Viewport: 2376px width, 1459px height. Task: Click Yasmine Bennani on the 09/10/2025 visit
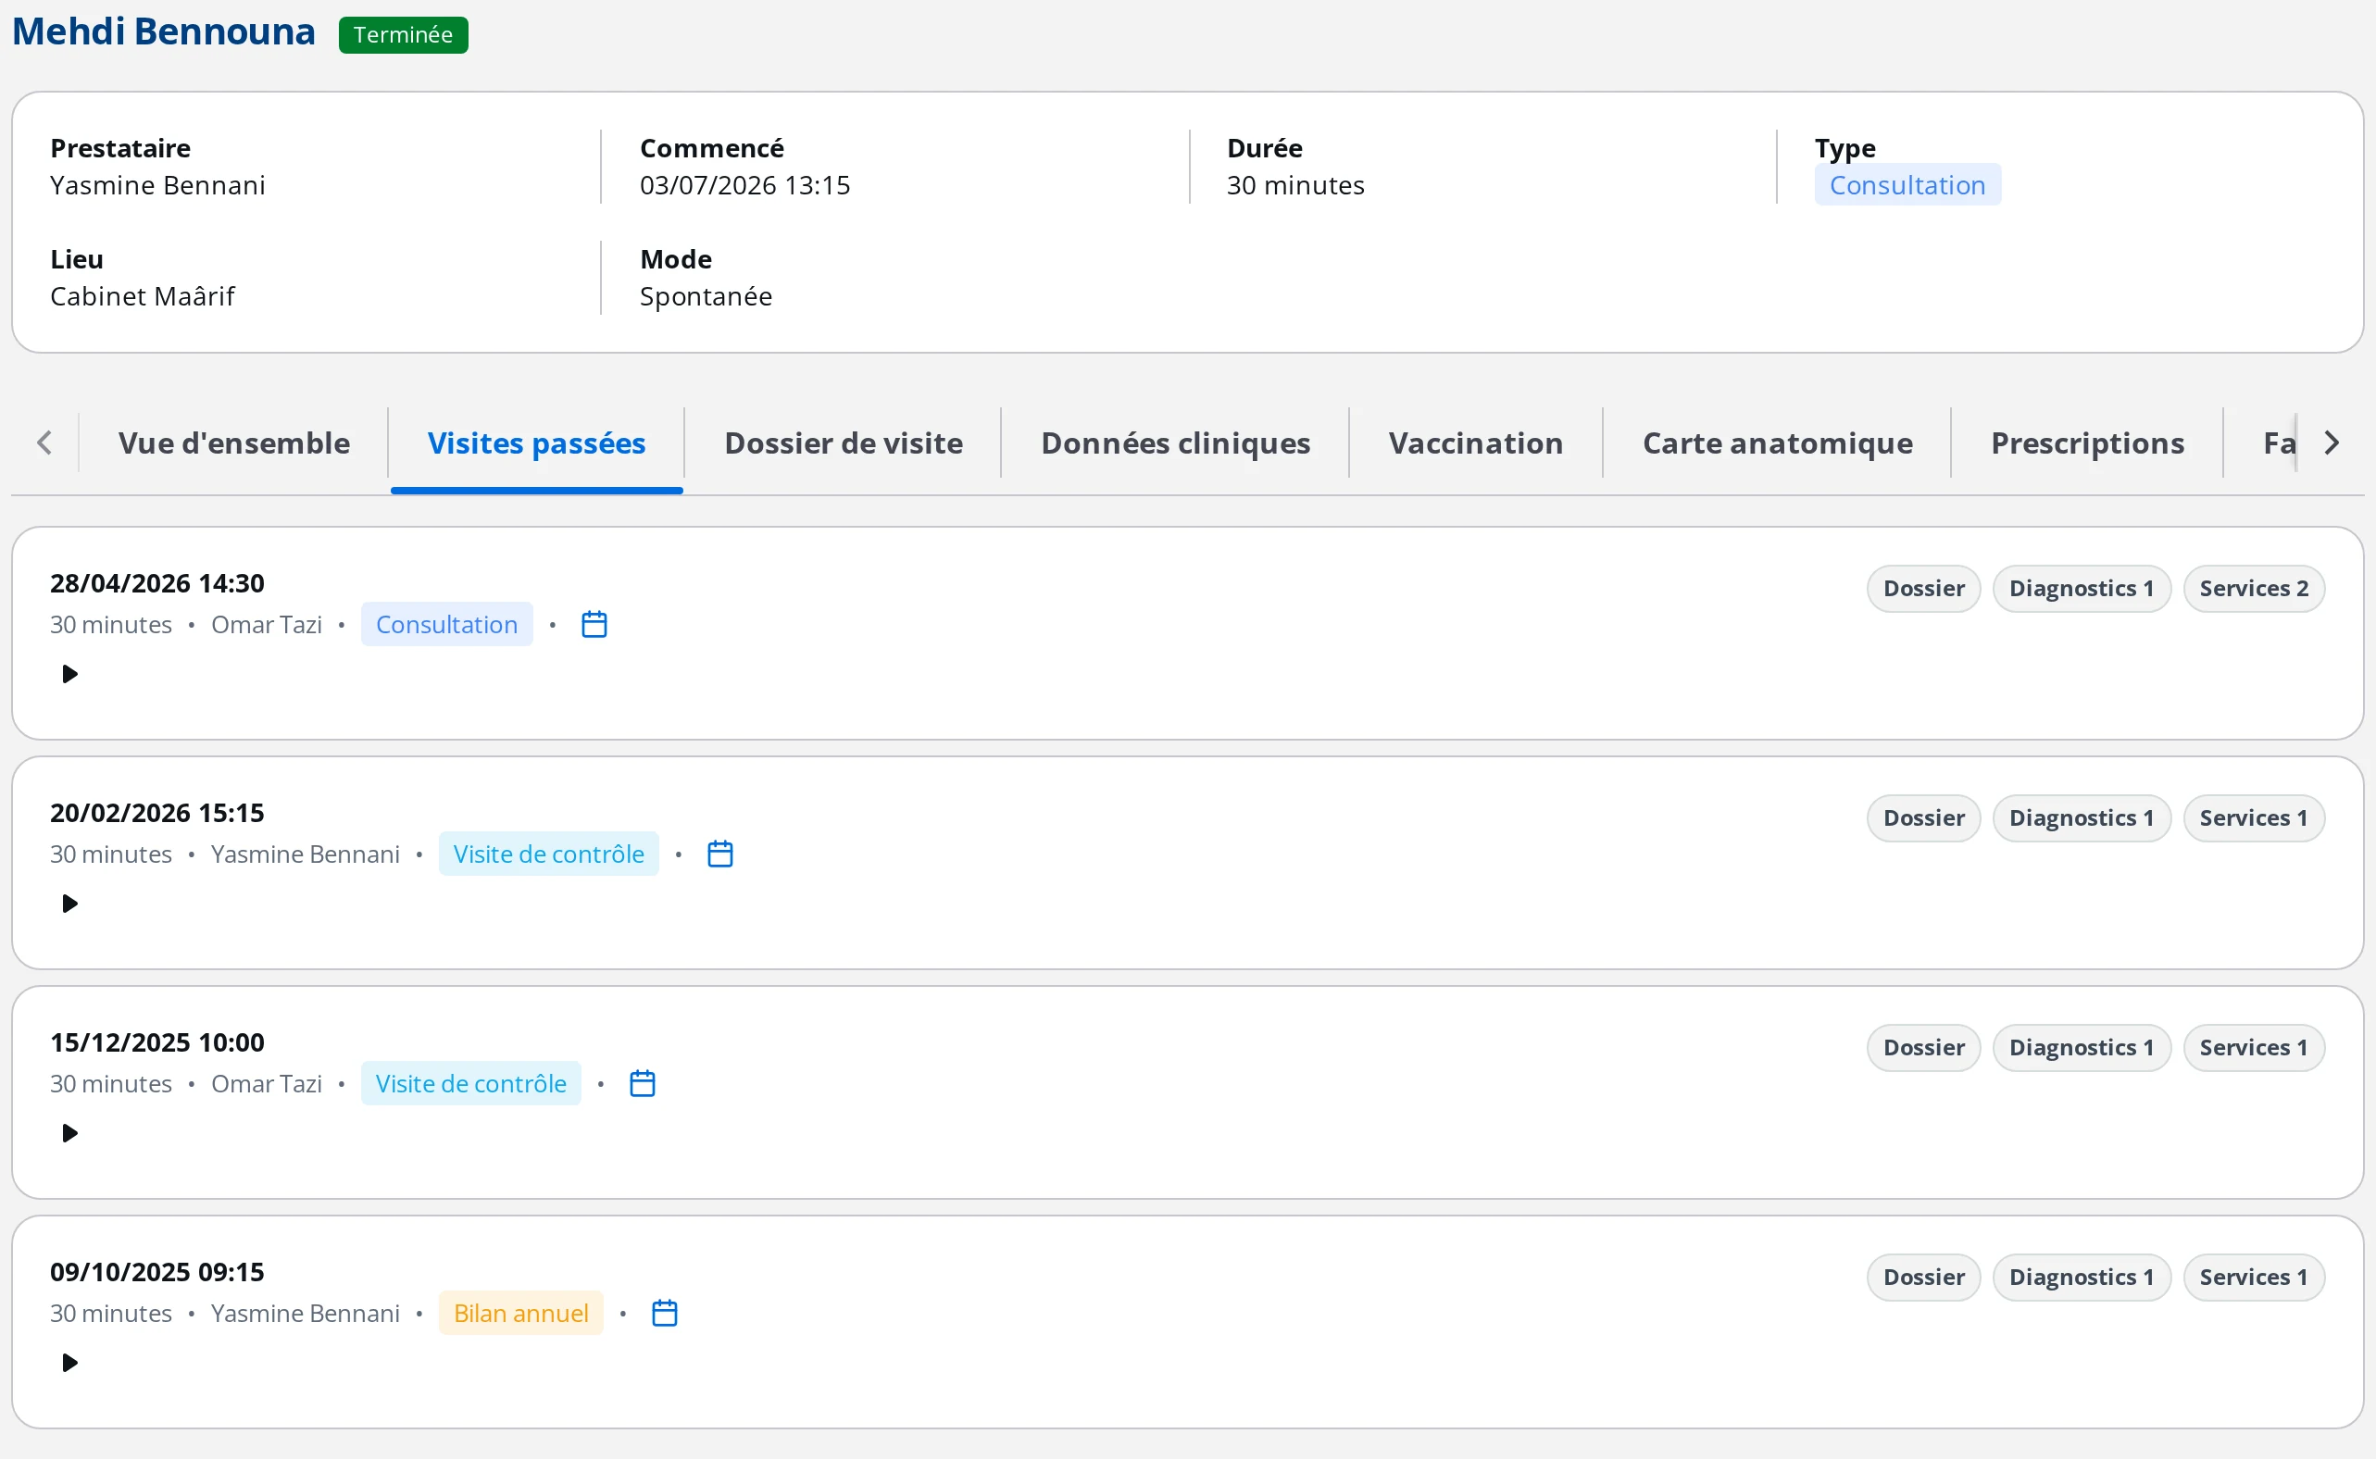tap(305, 1315)
